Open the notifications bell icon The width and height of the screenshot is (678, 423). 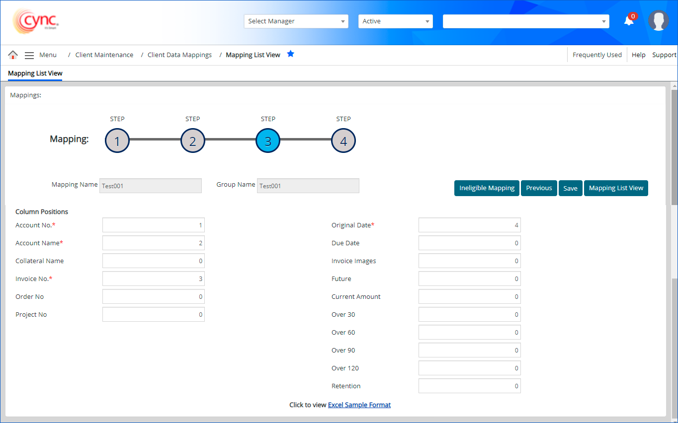tap(629, 21)
